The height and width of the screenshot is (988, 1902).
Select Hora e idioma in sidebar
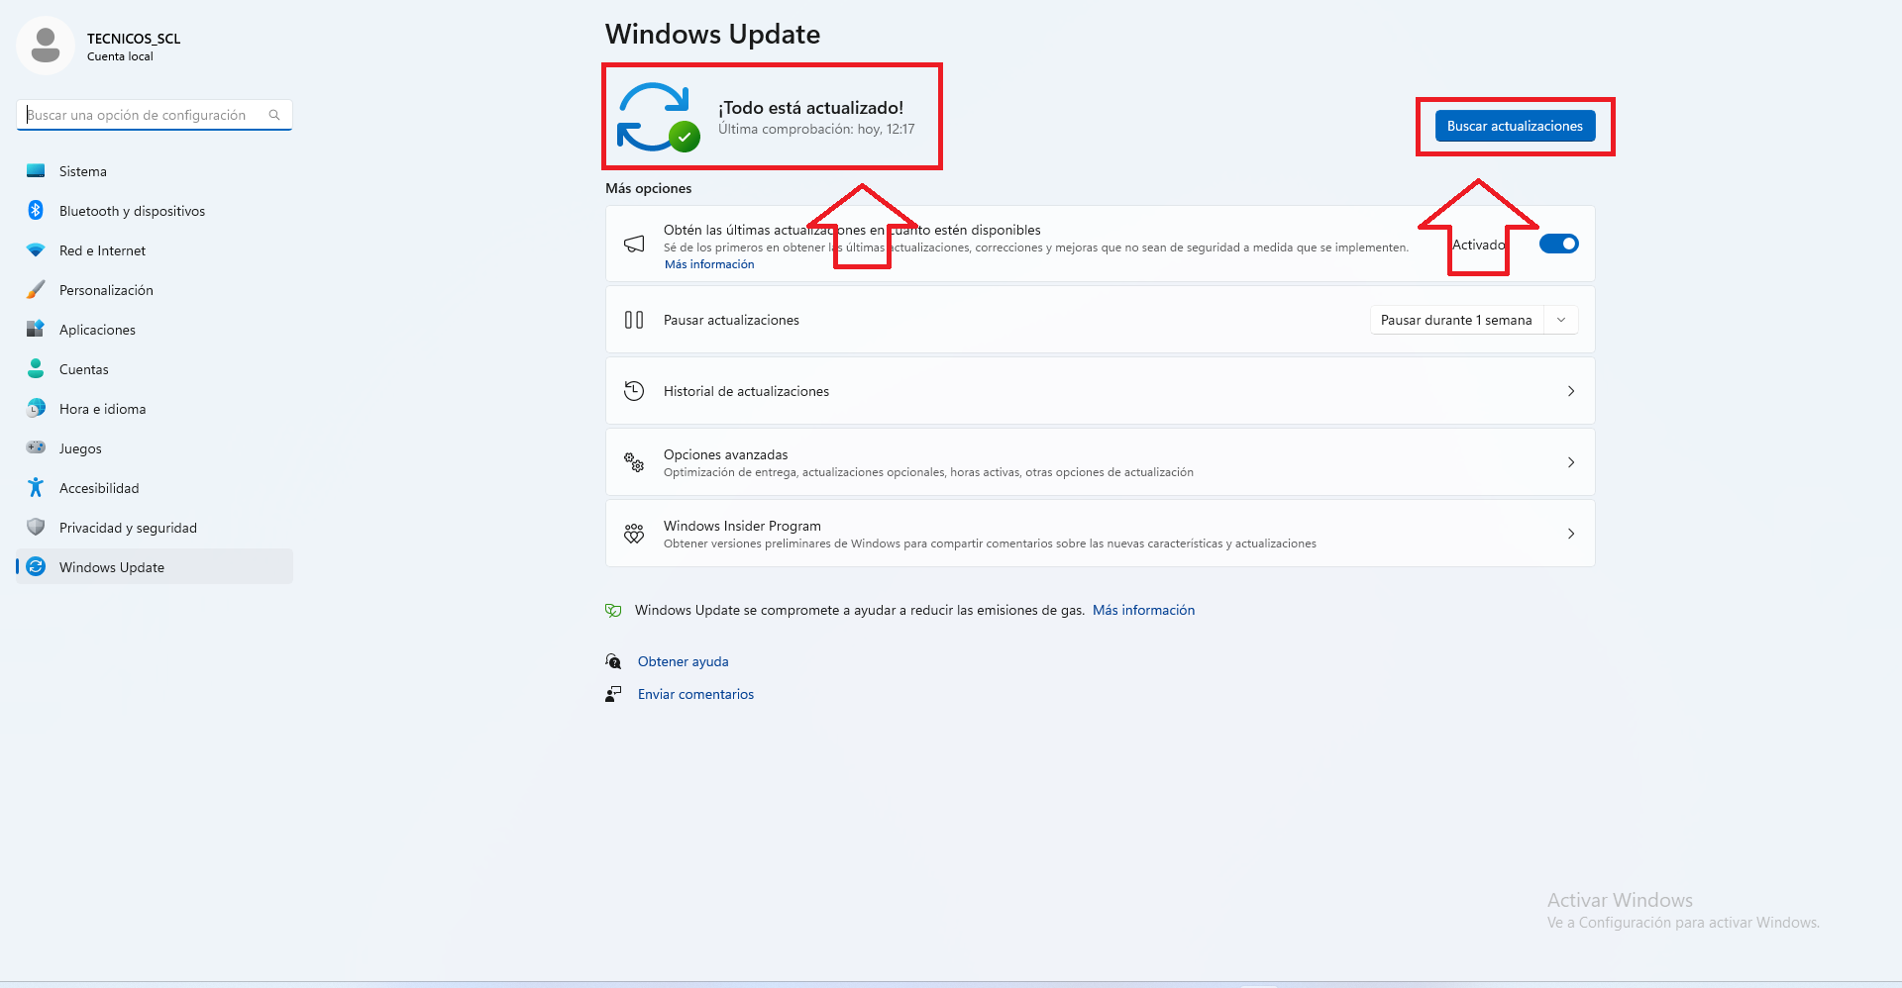tap(102, 409)
